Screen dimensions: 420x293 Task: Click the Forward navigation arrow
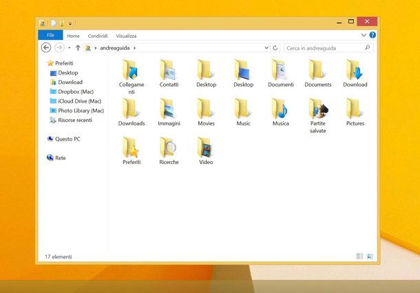[59, 48]
